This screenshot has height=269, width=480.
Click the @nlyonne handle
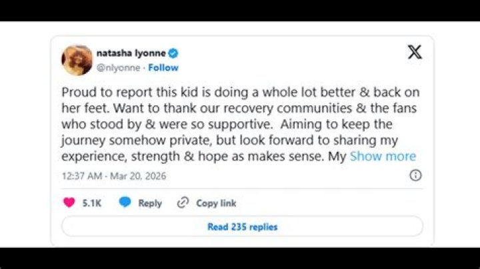click(x=118, y=67)
